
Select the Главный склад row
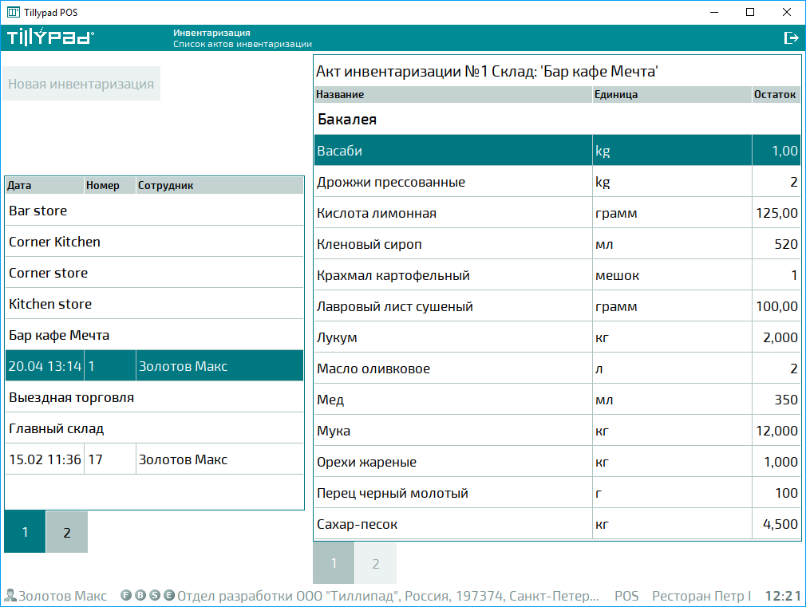154,428
